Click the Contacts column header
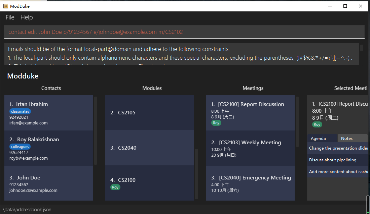This screenshot has height=214, width=370. click(51, 88)
